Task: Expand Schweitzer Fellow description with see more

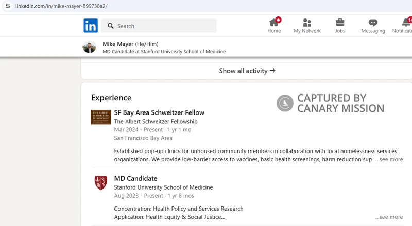Action: tap(389, 159)
